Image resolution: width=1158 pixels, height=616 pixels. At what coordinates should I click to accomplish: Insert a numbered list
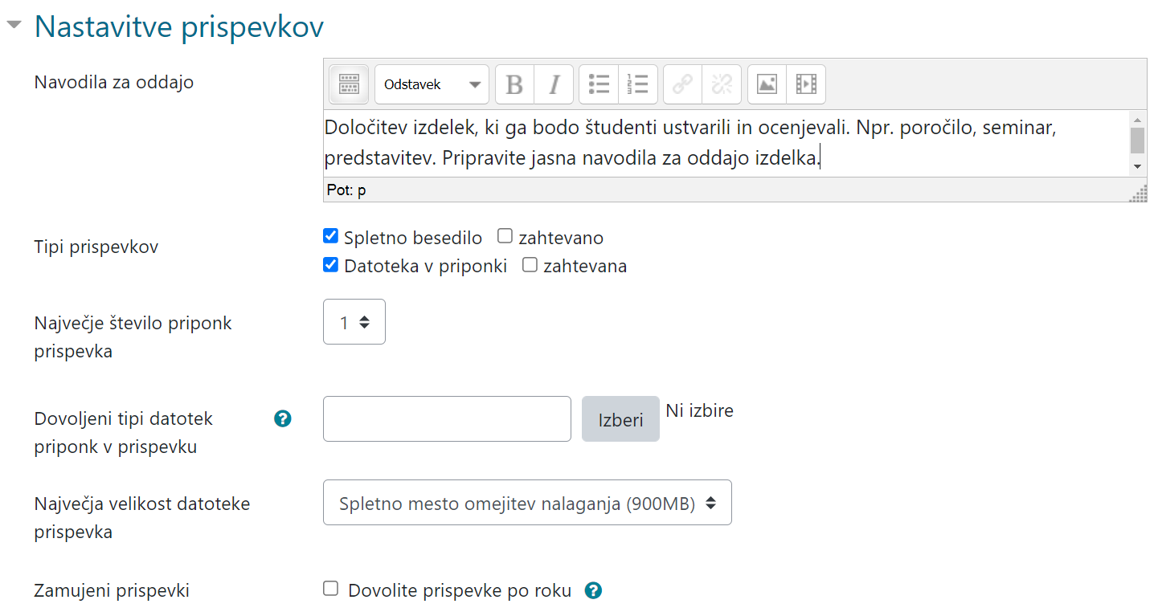[x=637, y=84]
